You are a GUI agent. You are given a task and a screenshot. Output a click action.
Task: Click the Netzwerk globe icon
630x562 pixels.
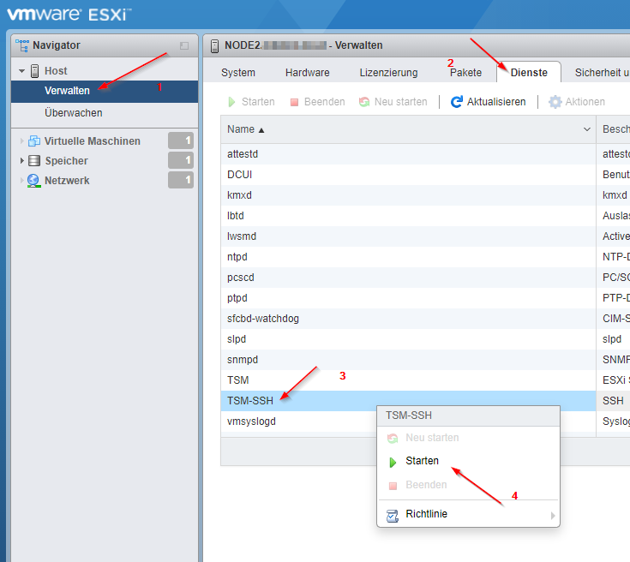33,181
